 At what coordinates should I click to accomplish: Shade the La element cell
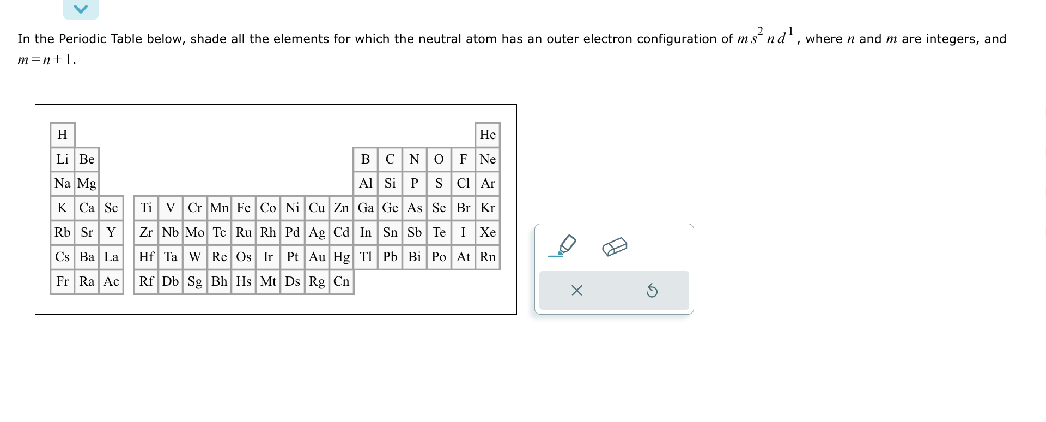[x=111, y=257]
